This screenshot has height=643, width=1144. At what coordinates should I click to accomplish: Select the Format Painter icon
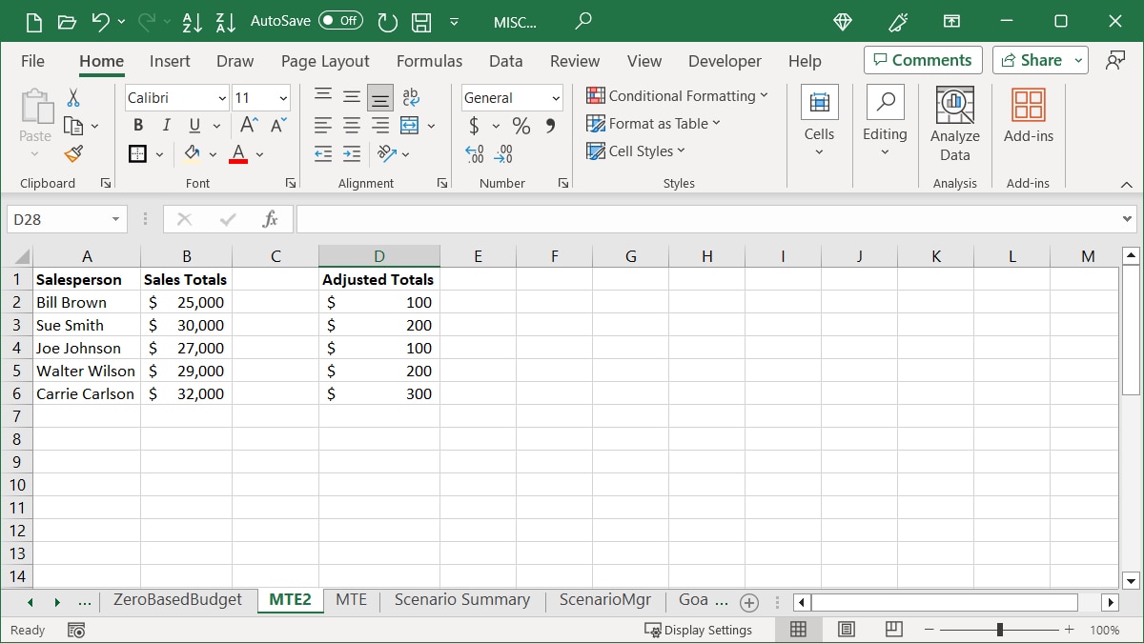(71, 153)
